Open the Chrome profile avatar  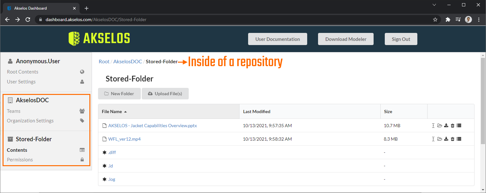click(468, 19)
